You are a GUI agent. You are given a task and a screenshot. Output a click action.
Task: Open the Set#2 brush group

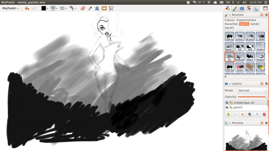(255, 24)
